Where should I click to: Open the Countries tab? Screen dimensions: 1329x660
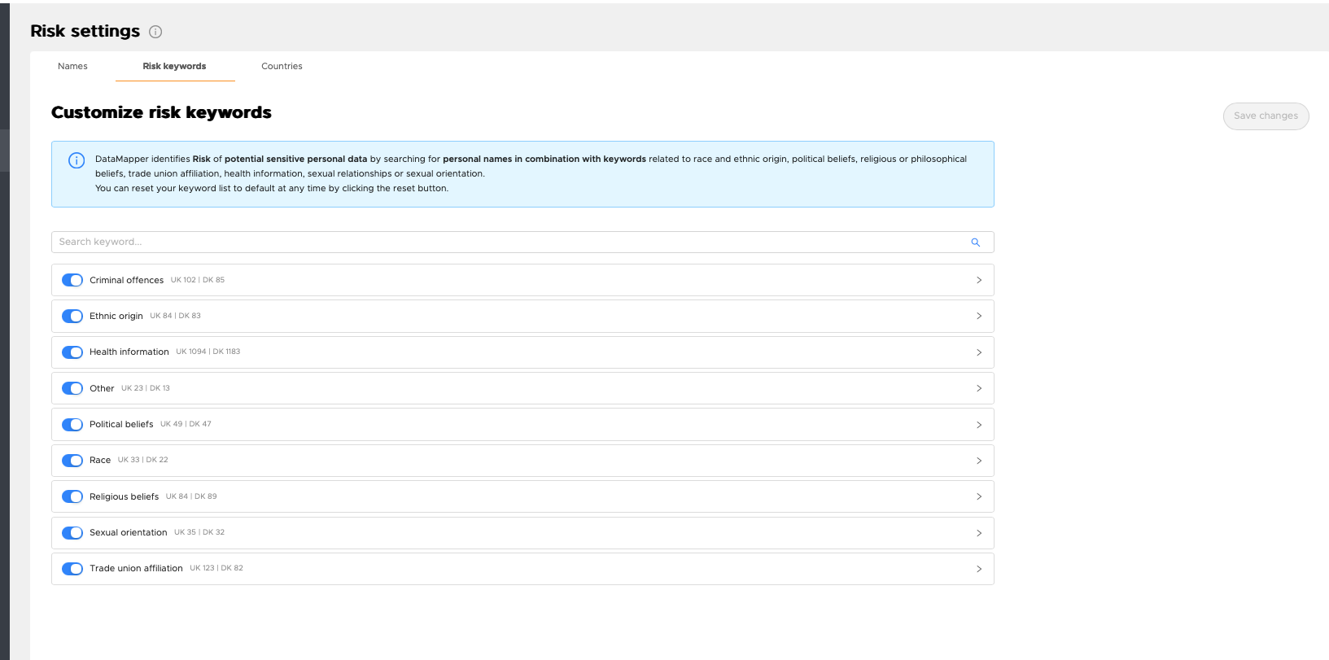[282, 66]
